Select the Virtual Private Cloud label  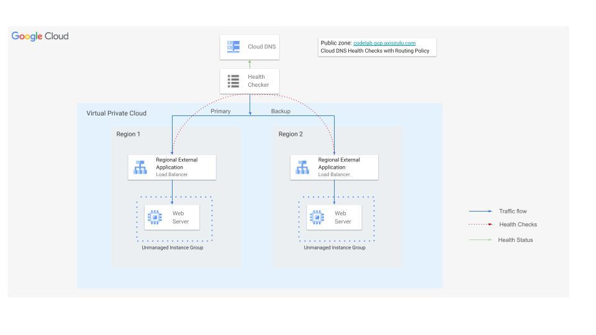click(x=116, y=114)
